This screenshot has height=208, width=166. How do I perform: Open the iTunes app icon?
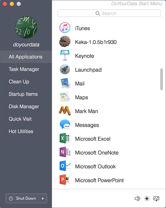[x=65, y=28]
